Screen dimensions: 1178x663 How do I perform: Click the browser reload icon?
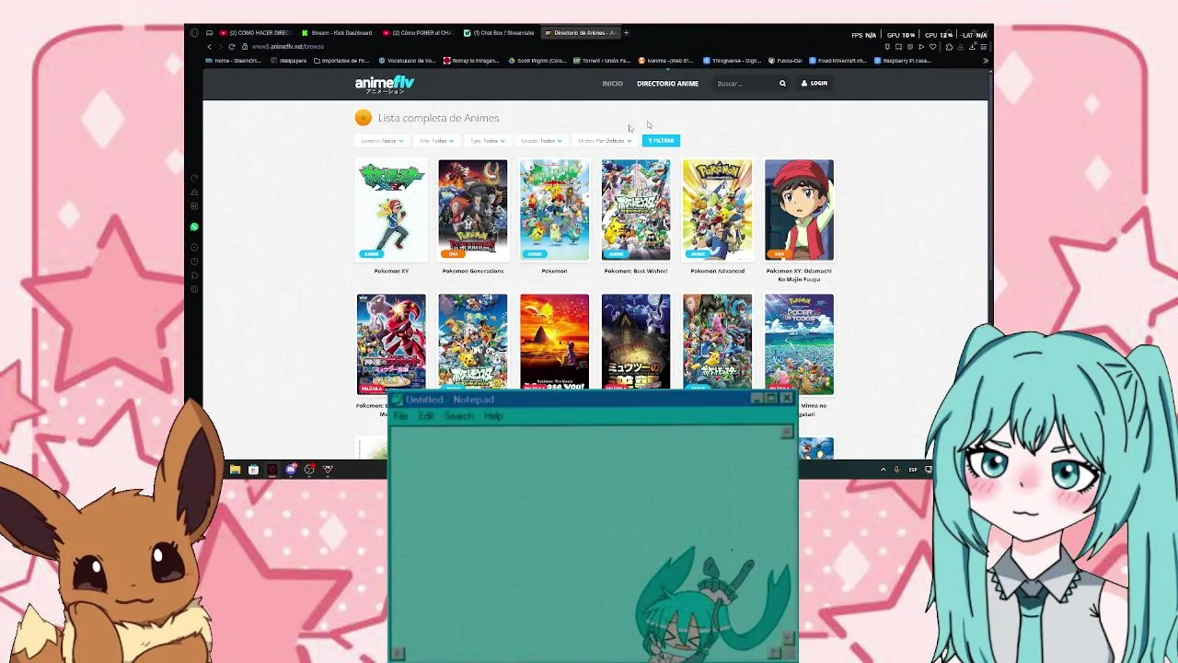232,47
